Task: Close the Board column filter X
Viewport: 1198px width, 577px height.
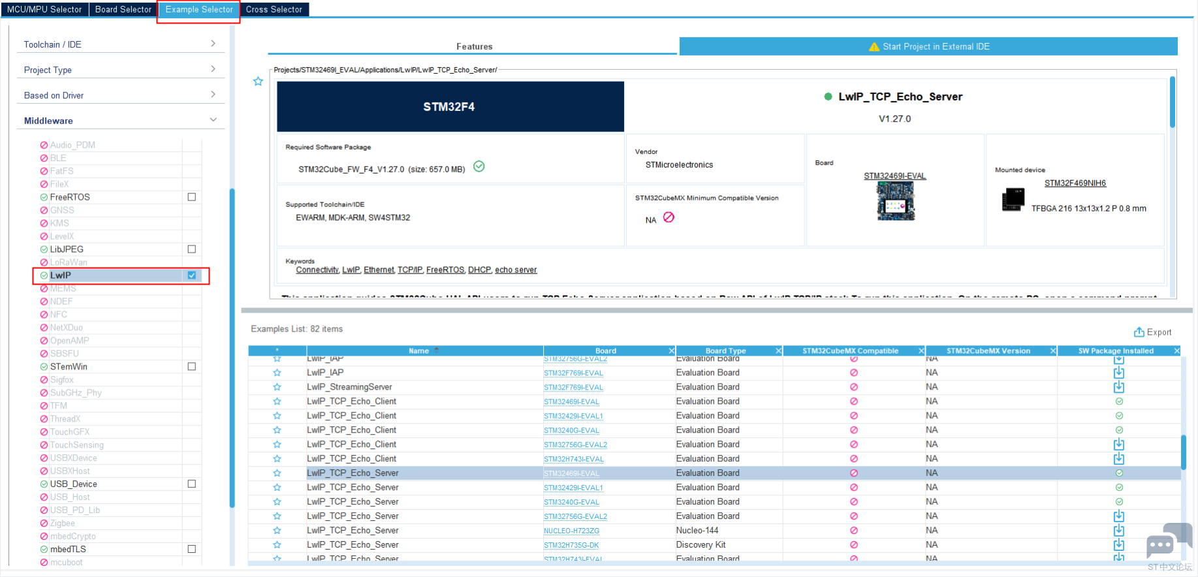Action: pos(671,351)
